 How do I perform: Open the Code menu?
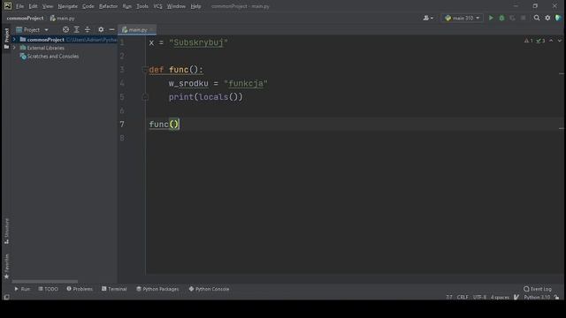click(x=88, y=6)
